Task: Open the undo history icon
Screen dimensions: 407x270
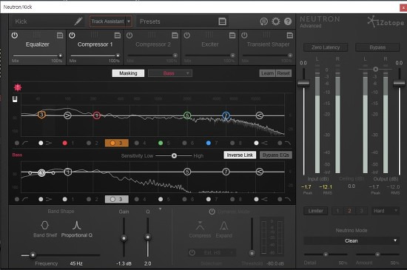Action: click(x=263, y=21)
